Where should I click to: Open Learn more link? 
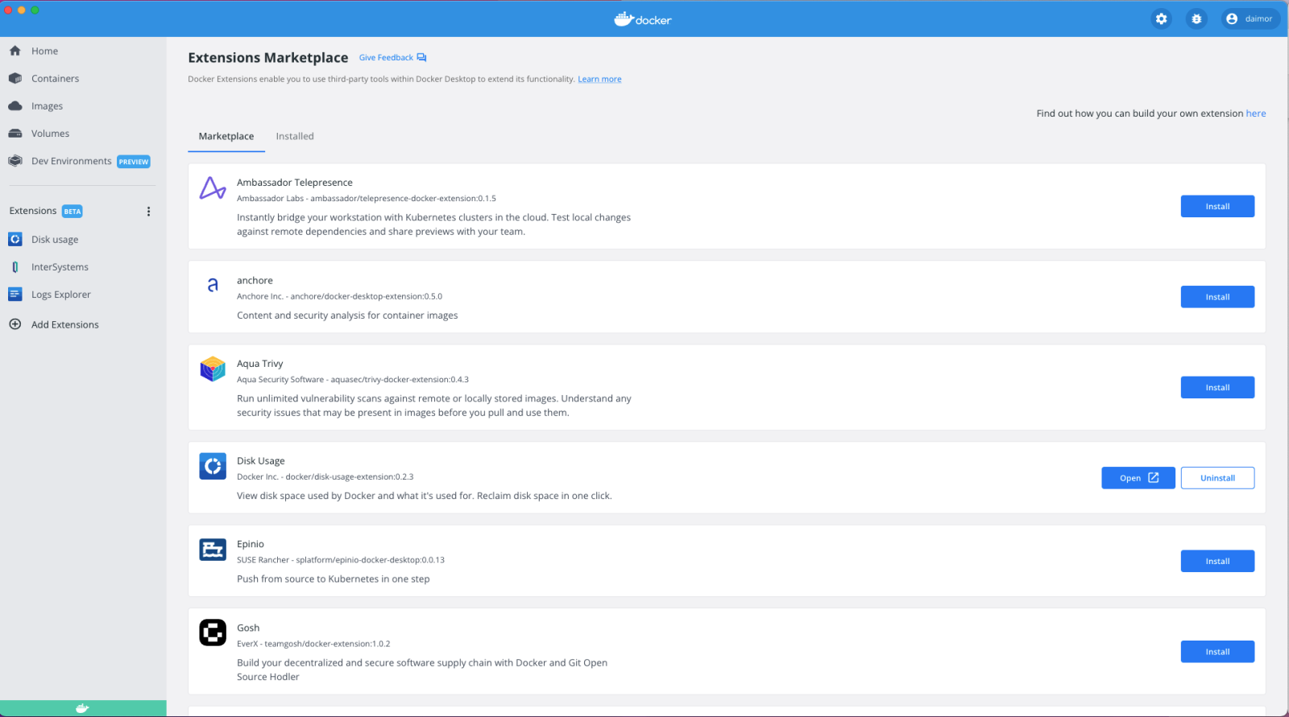click(x=599, y=79)
